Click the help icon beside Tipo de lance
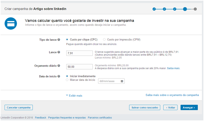The width and height of the screenshot is (204, 121). point(59,40)
